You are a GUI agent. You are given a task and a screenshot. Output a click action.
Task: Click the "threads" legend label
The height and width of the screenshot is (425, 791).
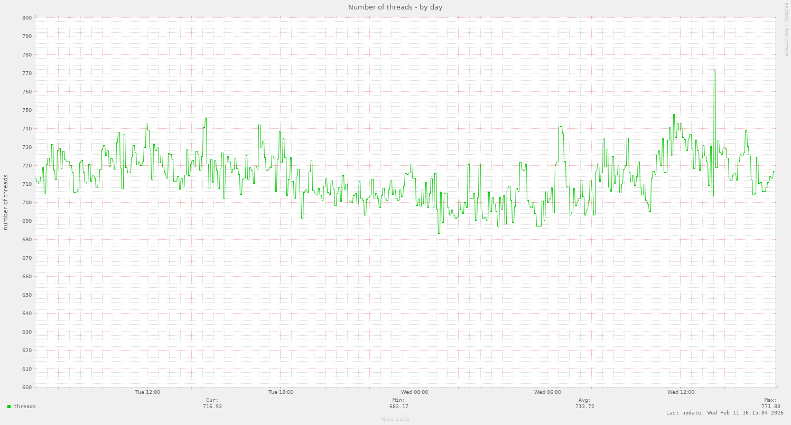pyautogui.click(x=25, y=407)
